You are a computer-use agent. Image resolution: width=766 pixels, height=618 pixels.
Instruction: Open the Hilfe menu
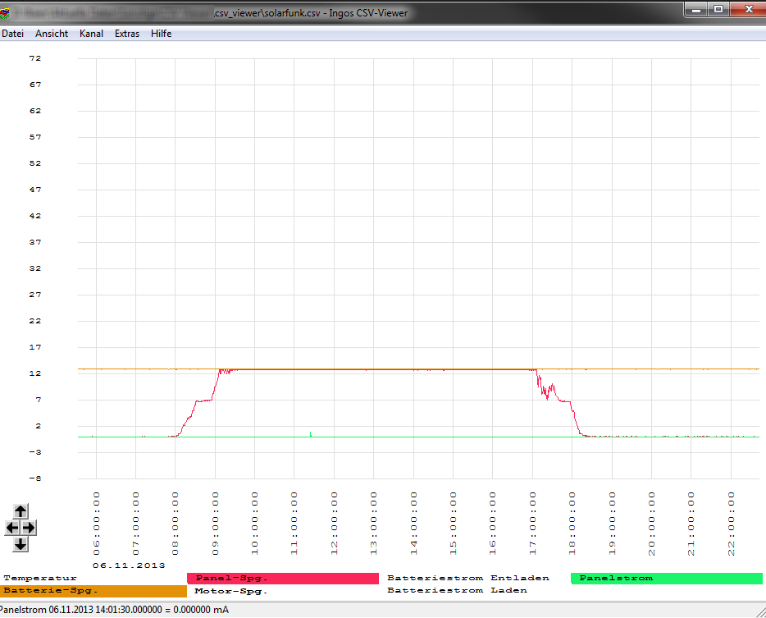(x=162, y=34)
